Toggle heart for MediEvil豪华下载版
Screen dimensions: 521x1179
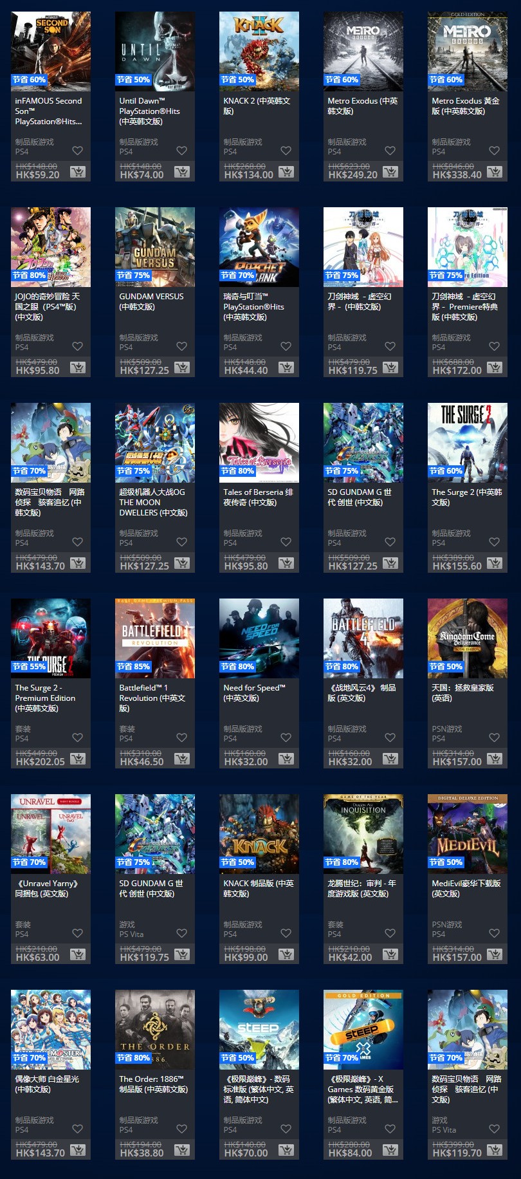495,933
